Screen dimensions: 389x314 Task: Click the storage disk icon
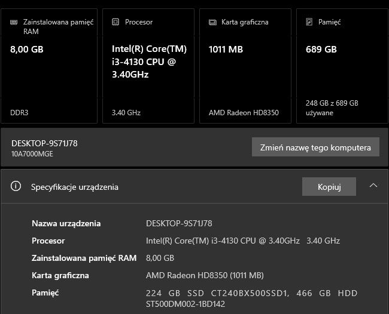pos(309,22)
